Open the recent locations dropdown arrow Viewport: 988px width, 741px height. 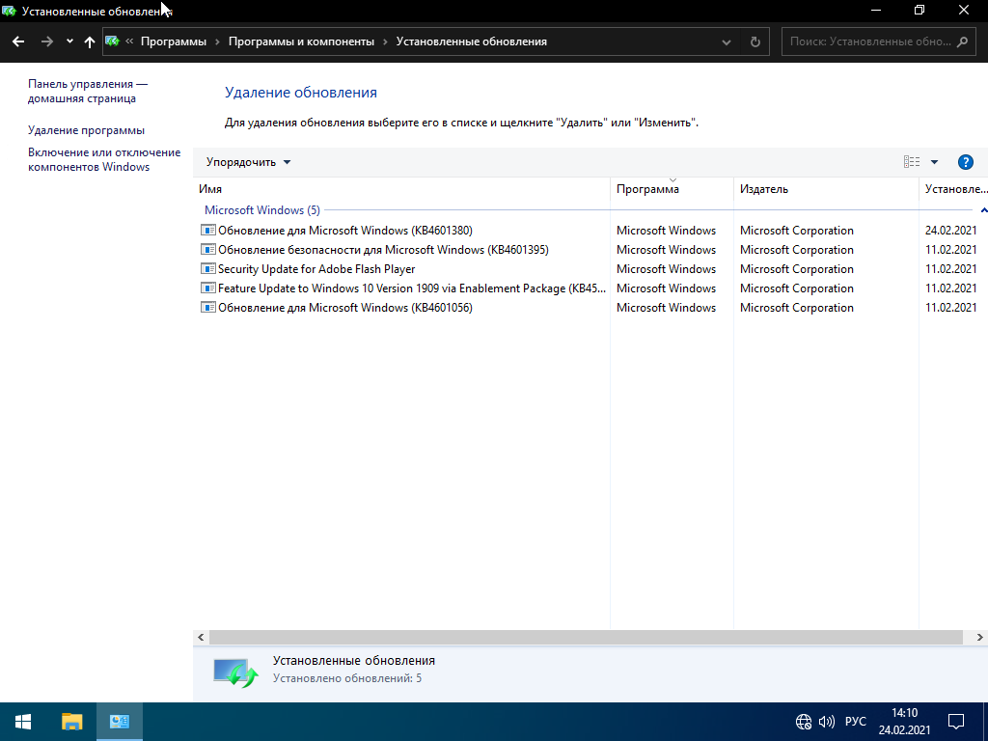coord(69,41)
